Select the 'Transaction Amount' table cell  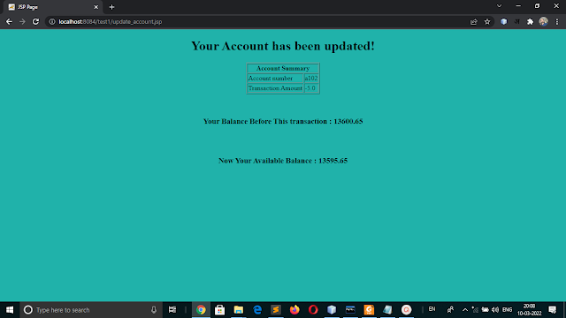point(275,88)
